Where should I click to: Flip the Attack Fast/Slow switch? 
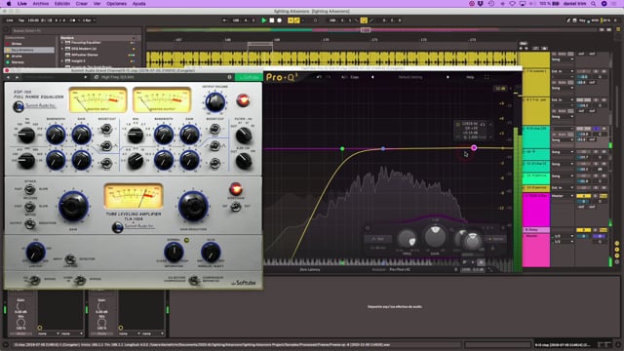30,189
